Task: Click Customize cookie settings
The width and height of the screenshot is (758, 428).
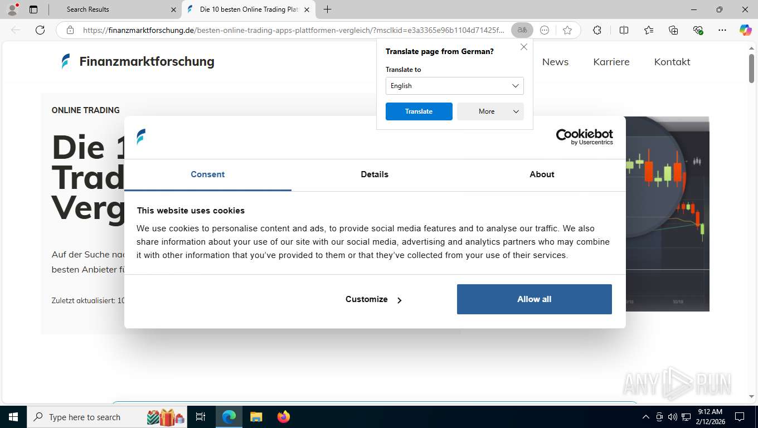Action: [x=373, y=299]
